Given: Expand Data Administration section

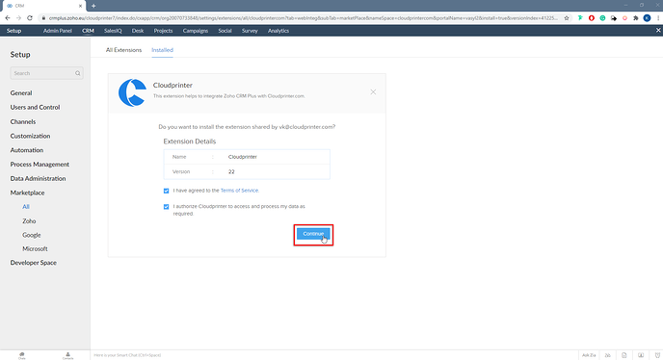Looking at the screenshot, I should coord(38,178).
